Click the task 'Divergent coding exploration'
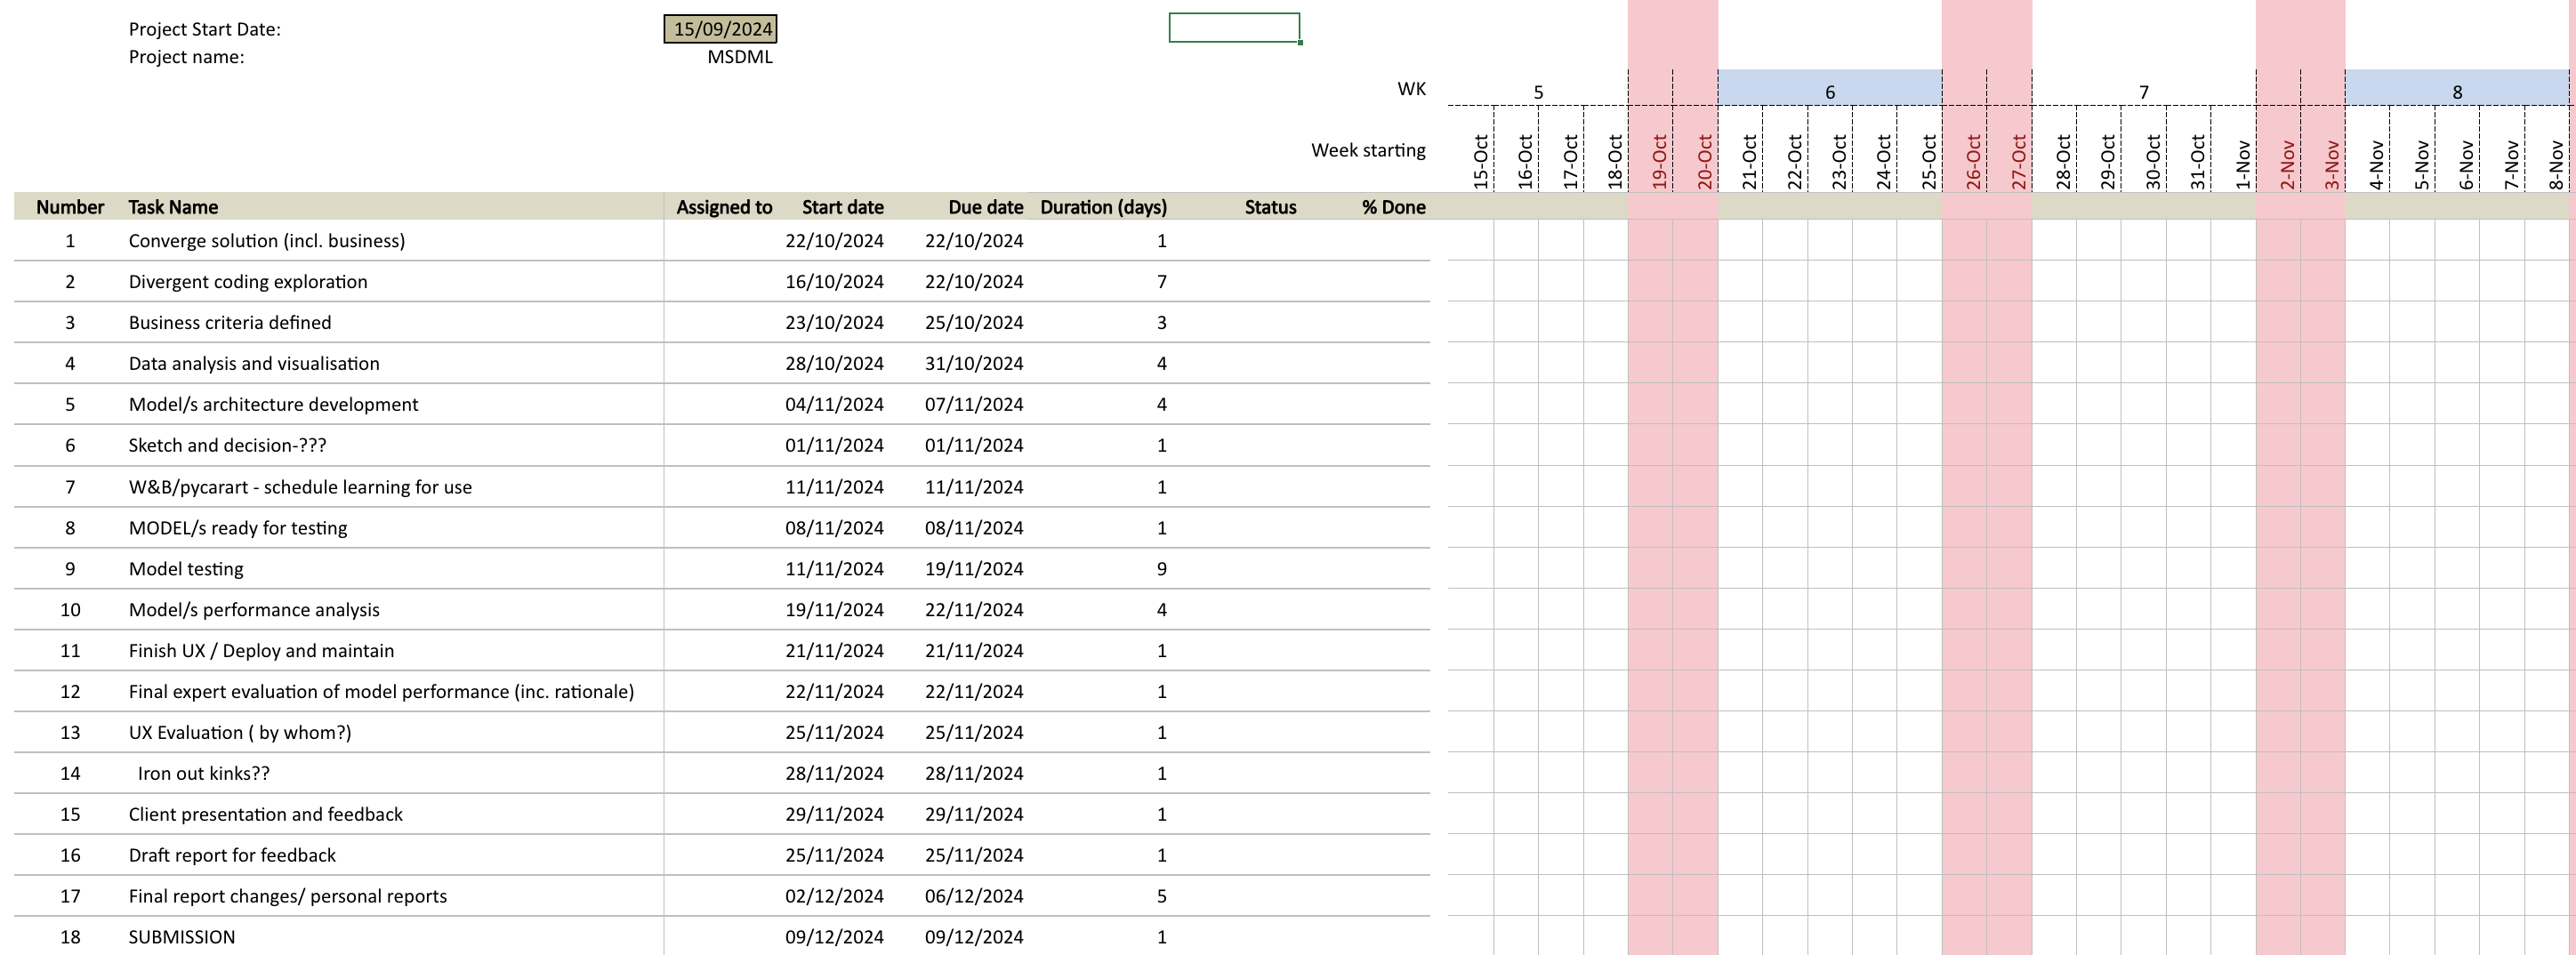The height and width of the screenshot is (955, 2576). 248,282
